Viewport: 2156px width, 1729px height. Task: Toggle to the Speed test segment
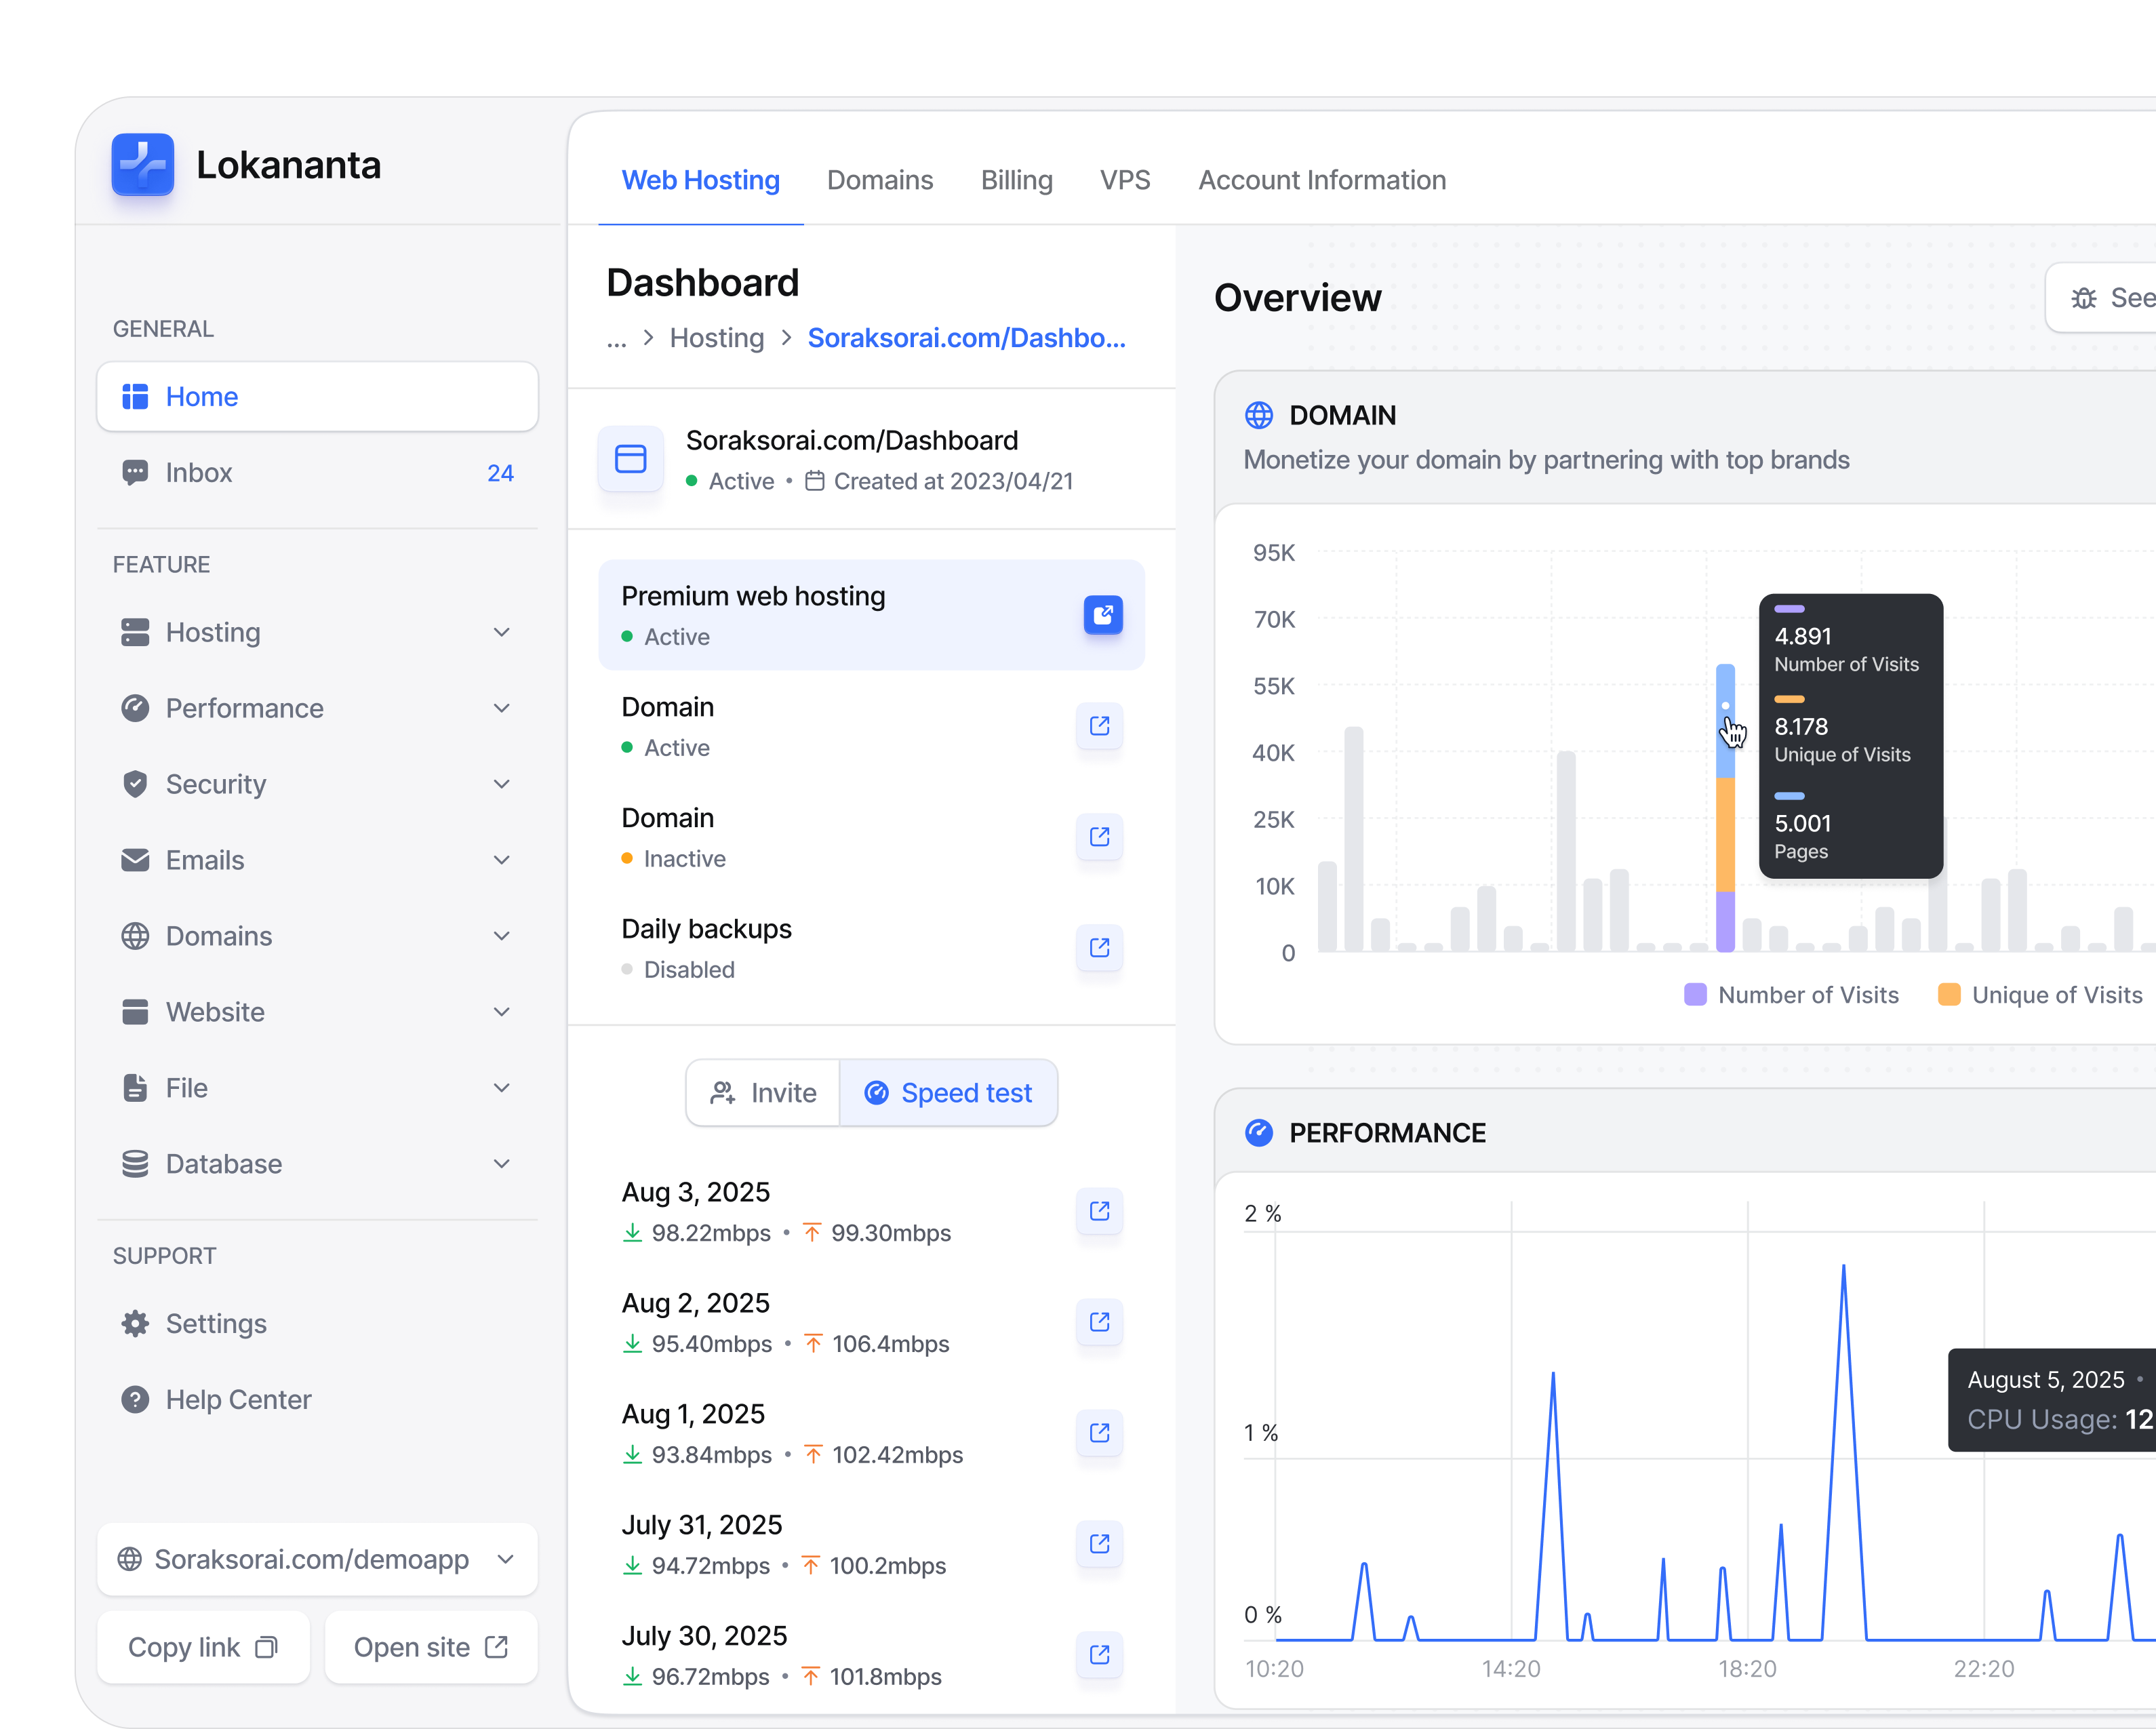click(x=948, y=1093)
